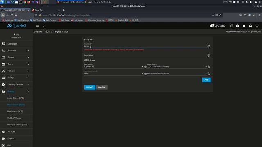Open the settings gear in header
This screenshot has width=262, height=147.
tap(251, 26)
